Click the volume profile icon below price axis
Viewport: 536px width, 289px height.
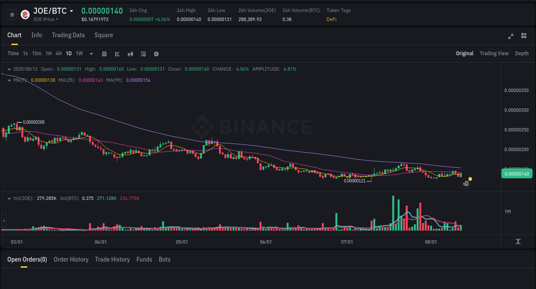point(518,241)
